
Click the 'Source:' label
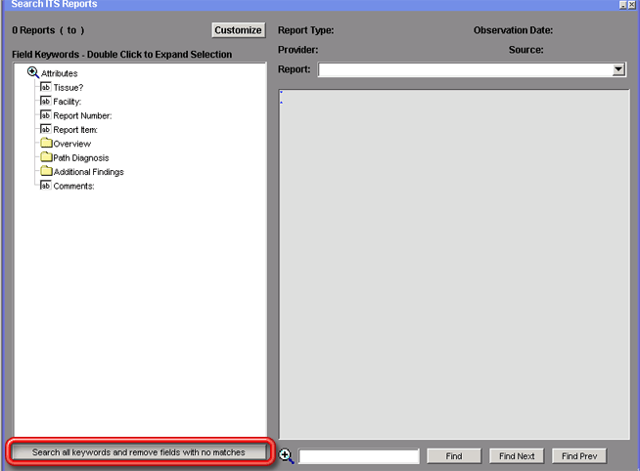pyautogui.click(x=526, y=50)
